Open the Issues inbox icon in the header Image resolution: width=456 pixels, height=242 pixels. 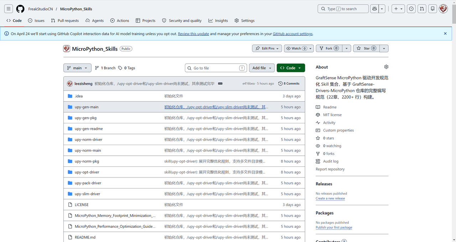click(411, 9)
